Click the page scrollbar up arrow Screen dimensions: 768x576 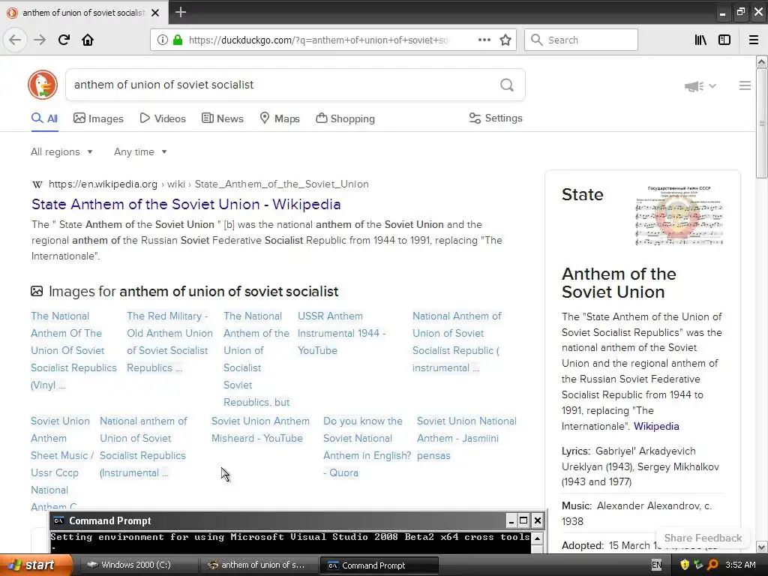[762, 61]
